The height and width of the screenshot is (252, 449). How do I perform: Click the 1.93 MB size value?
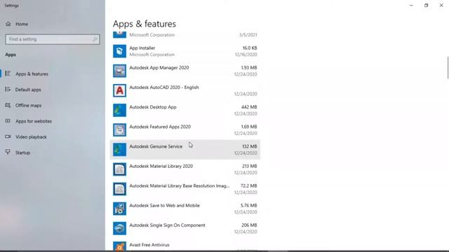coord(249,68)
